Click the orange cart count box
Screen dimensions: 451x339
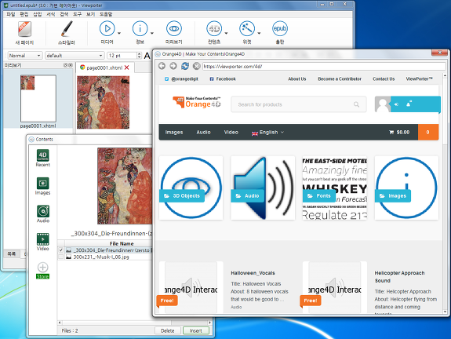pyautogui.click(x=428, y=132)
